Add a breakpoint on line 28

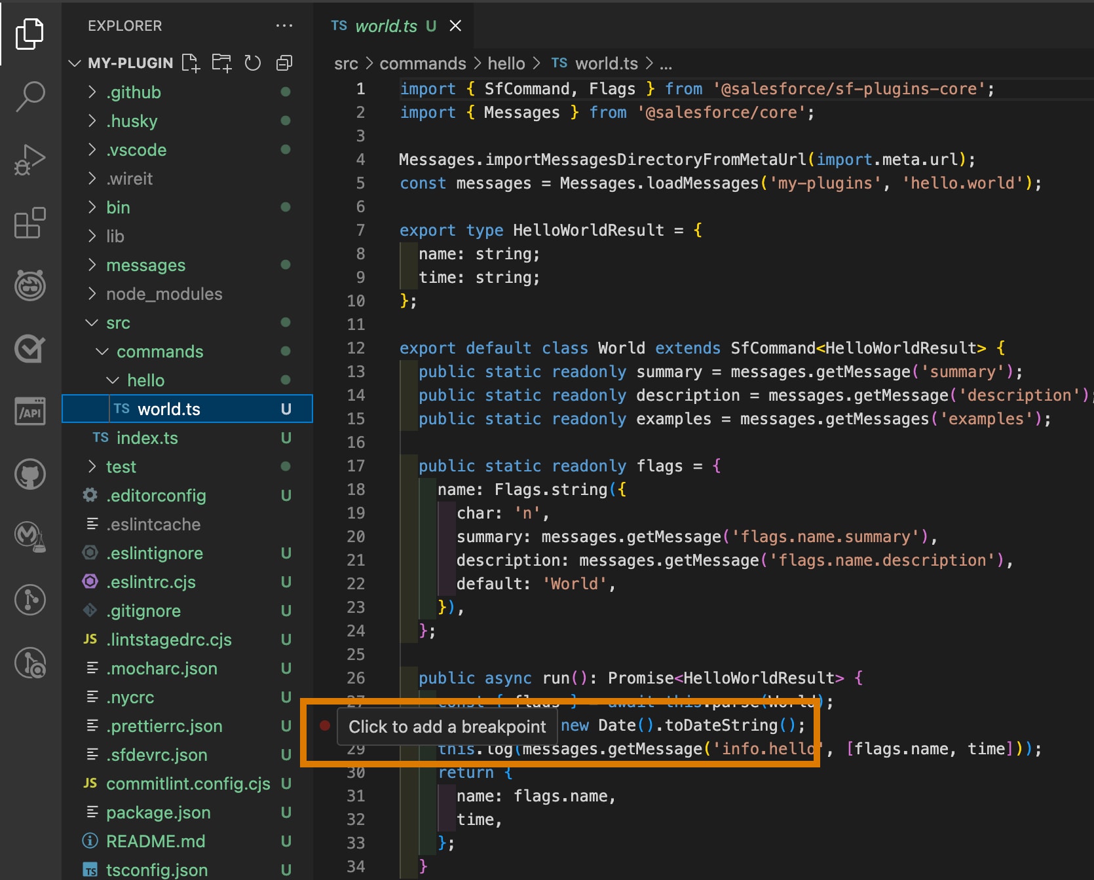point(324,725)
